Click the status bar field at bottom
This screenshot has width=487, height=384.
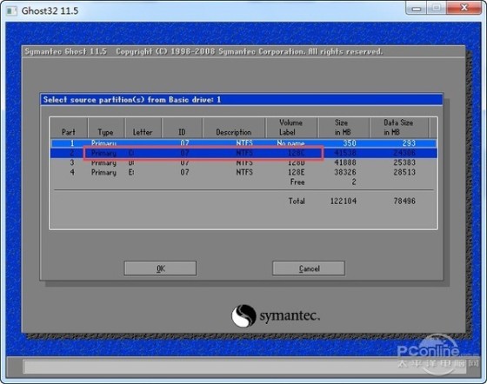pos(244,367)
